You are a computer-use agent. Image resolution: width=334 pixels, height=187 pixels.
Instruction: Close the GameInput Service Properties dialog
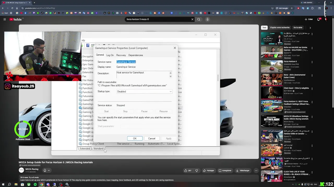175,48
